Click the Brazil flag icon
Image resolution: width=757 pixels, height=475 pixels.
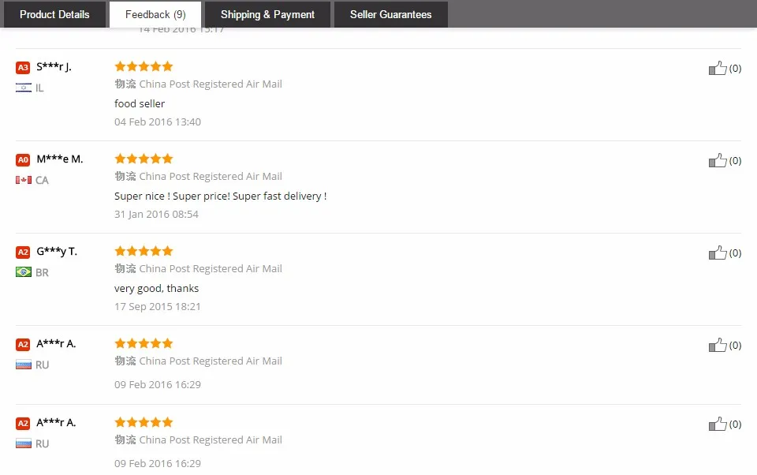pos(23,272)
